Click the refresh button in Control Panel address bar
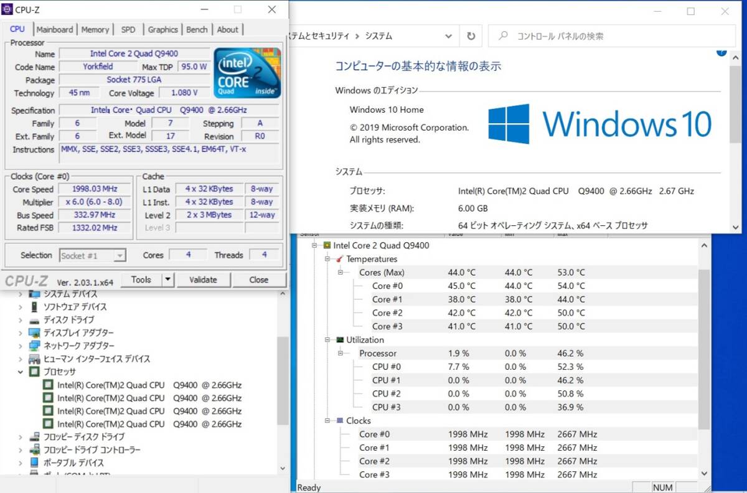 (471, 36)
